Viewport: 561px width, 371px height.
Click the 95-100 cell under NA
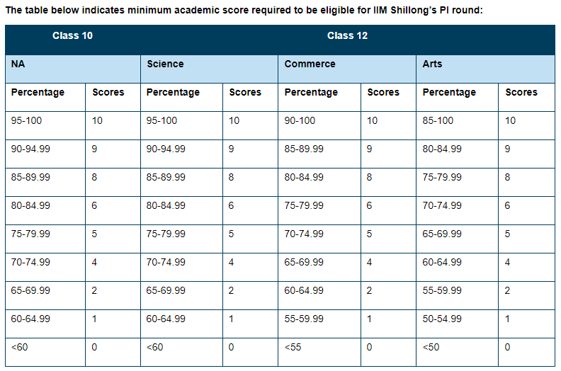tap(27, 120)
